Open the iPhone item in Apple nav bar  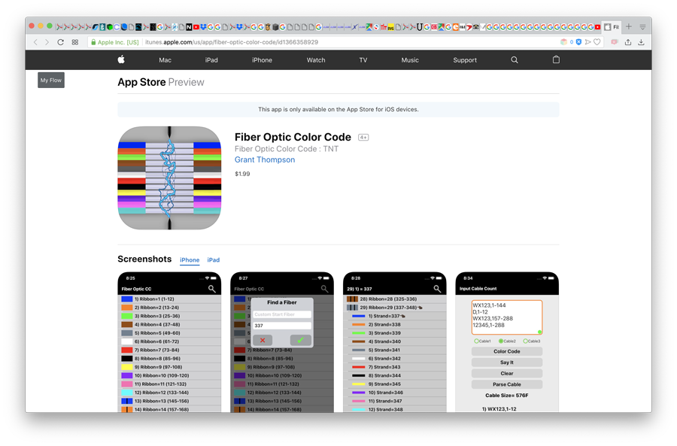[262, 60]
